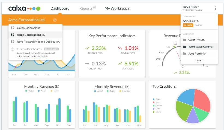
Task: Toggle the Prev. Year legend item
Action: 125,91
